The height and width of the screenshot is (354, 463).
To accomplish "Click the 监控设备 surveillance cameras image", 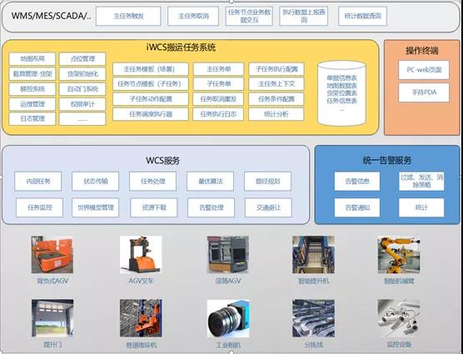I will pyautogui.click(x=399, y=318).
